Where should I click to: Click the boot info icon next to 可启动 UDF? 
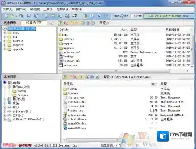[x=51, y=23]
